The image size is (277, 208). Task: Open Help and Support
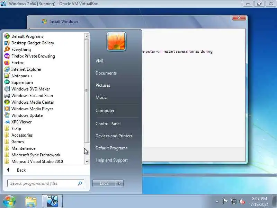click(x=111, y=160)
